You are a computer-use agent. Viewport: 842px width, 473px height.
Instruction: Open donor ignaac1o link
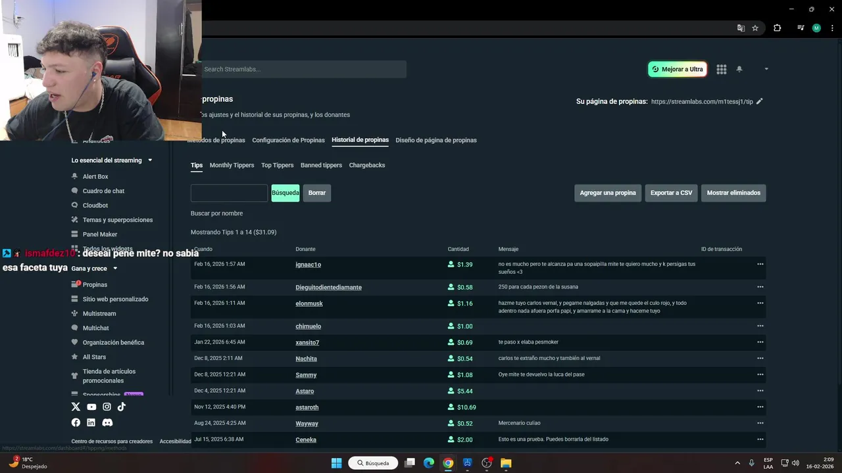click(308, 265)
